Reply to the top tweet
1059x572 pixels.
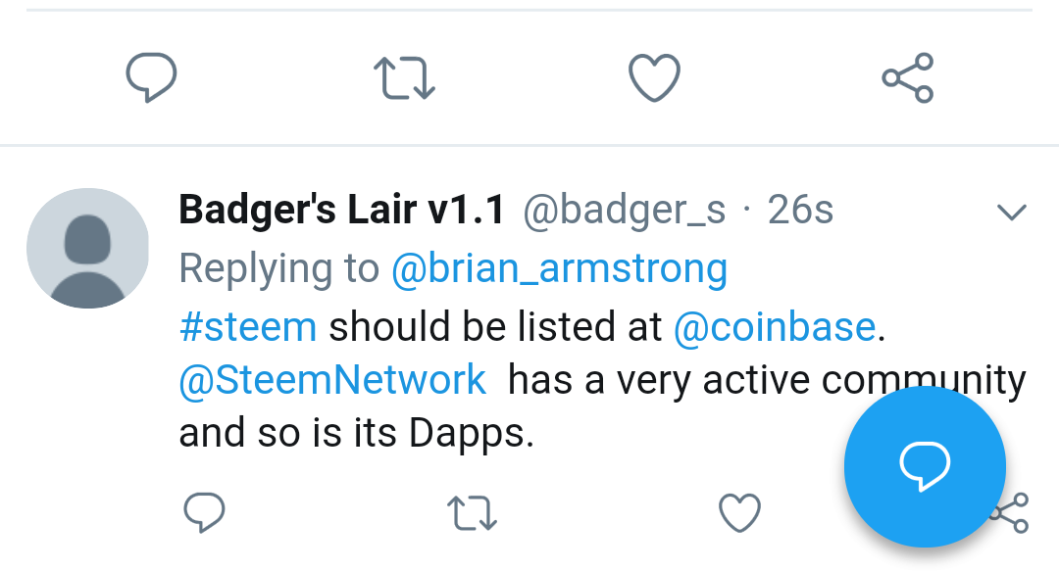pyautogui.click(x=152, y=77)
